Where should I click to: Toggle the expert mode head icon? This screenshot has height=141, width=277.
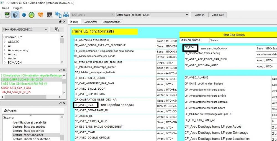tap(15, 15)
